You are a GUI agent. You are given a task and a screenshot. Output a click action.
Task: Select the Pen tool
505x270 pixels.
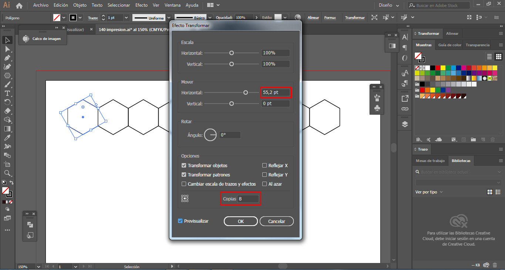[7, 58]
